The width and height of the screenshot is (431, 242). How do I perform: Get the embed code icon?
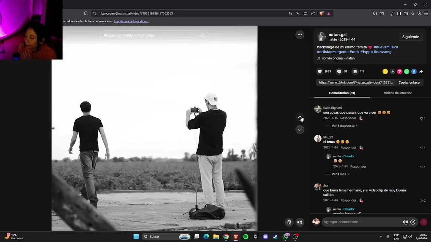392,72
